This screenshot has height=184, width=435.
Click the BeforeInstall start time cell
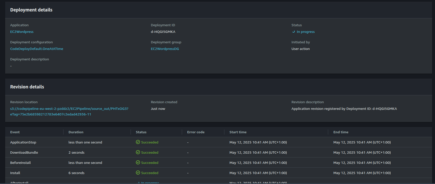coord(258,163)
